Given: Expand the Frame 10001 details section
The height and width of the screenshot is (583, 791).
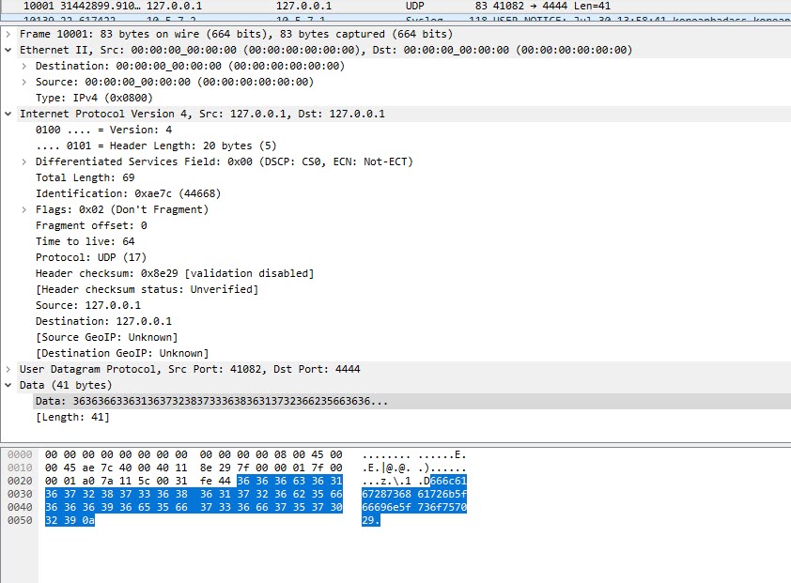Looking at the screenshot, I should tap(8, 34).
